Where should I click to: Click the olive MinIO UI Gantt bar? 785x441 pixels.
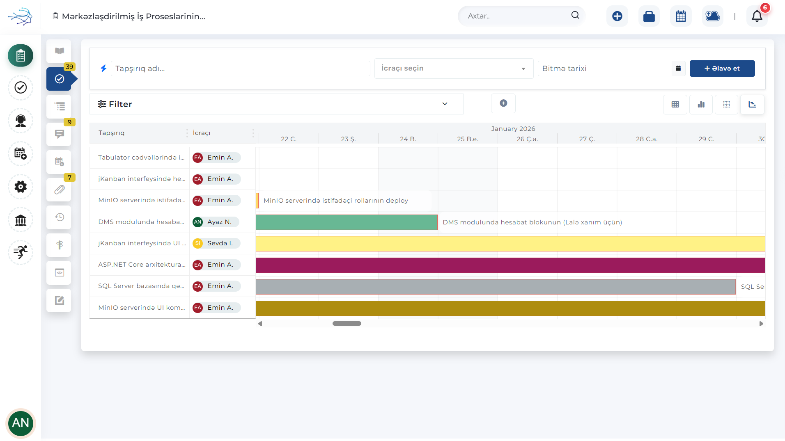tap(510, 308)
